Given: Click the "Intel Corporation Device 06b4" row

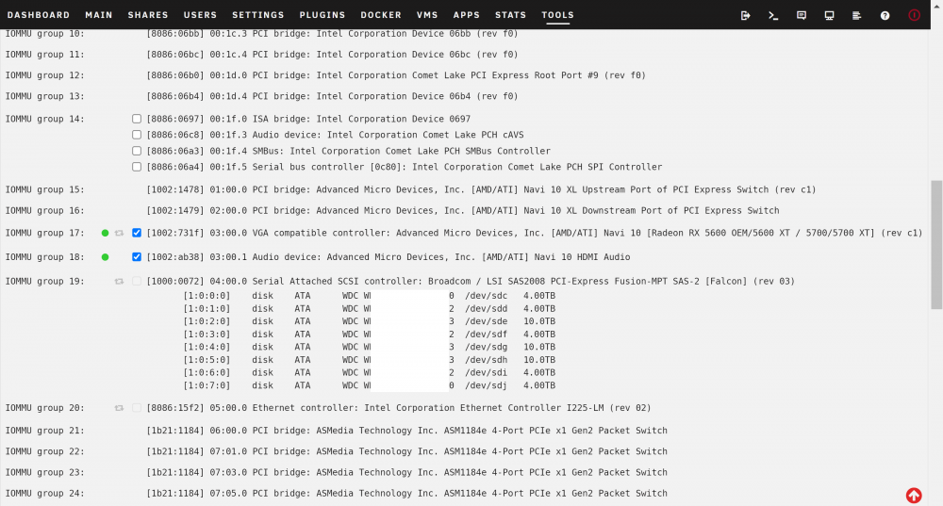Looking at the screenshot, I should (332, 96).
